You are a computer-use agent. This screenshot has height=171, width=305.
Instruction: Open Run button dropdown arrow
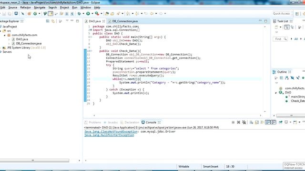pyautogui.click(x=92, y=14)
